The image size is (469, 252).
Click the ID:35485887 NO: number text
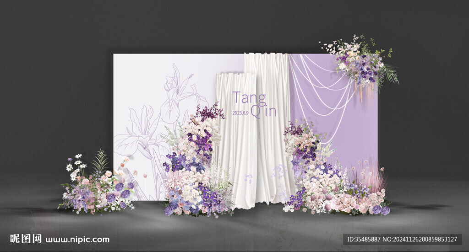(x=402, y=240)
